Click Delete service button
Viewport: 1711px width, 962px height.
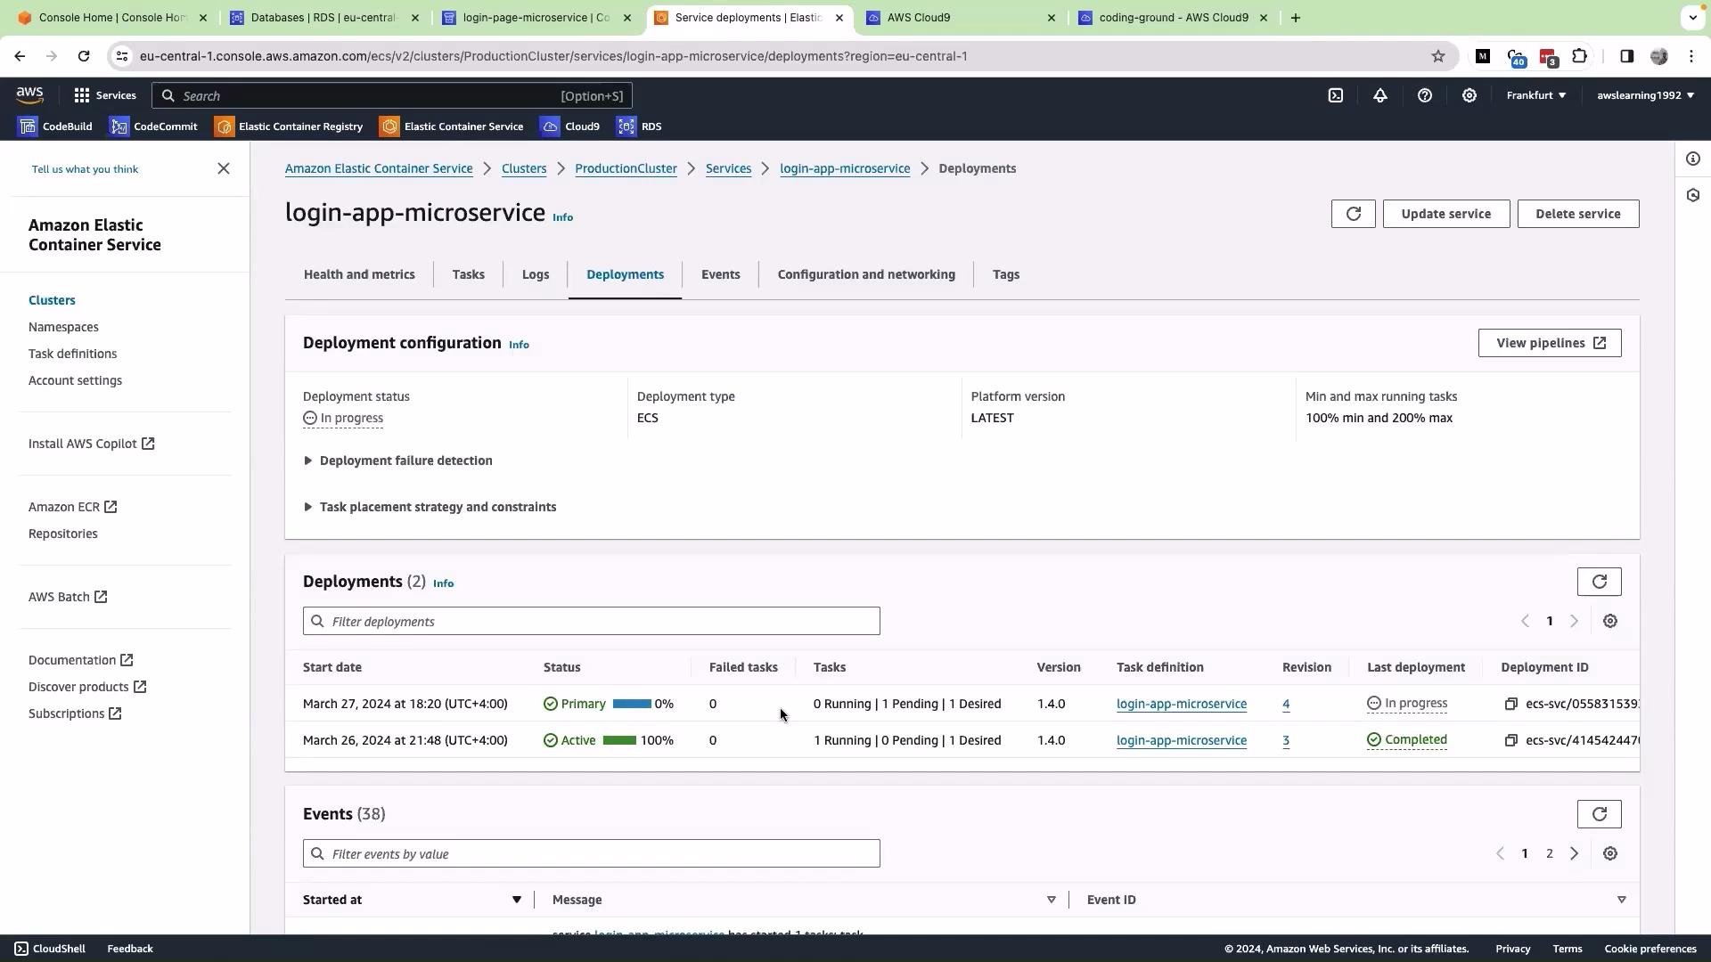coord(1577,214)
